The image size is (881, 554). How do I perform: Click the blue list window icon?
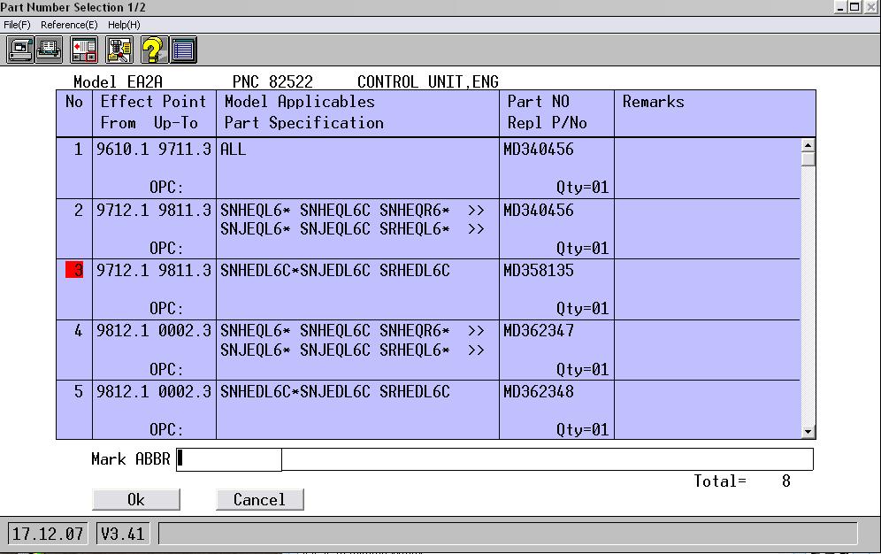[x=183, y=50]
